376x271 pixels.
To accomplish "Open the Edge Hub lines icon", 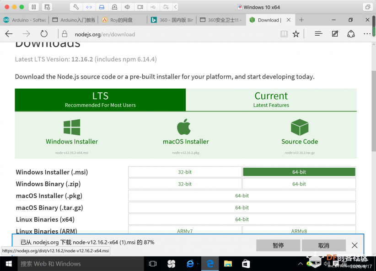I will 318,34.
